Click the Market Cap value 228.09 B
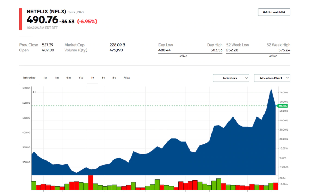Screen dimensions: 319x194 (117, 45)
